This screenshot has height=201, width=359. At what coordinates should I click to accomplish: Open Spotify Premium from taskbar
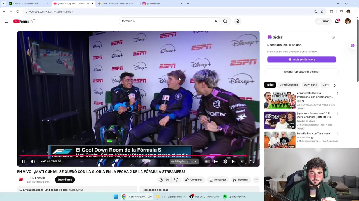click(x=234, y=197)
